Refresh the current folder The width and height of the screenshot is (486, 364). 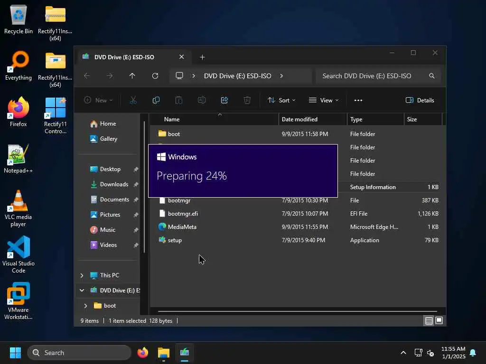(155, 76)
